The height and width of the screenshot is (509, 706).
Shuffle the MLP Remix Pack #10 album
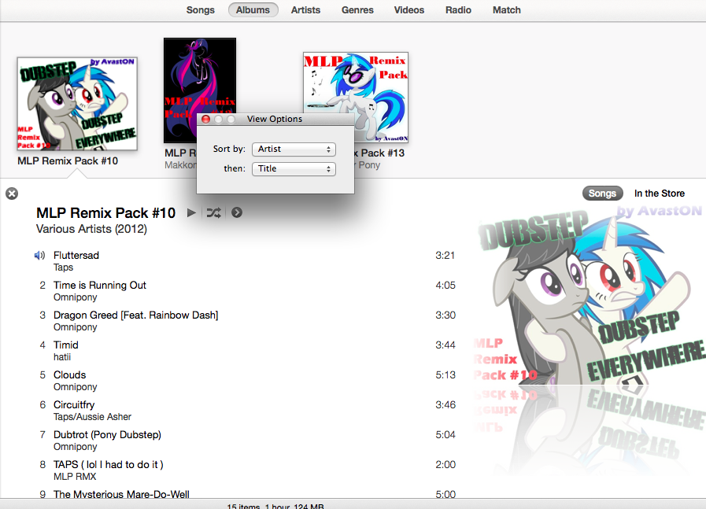pos(214,212)
